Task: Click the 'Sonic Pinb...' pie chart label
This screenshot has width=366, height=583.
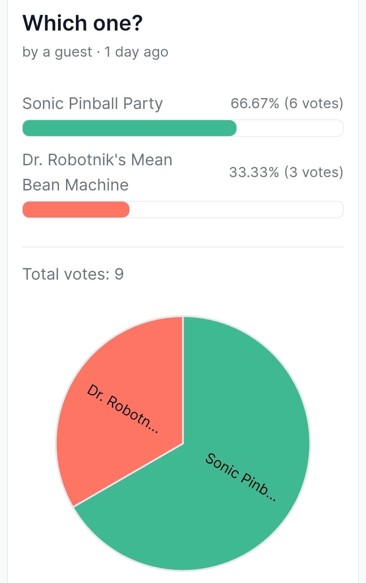Action: tap(241, 477)
